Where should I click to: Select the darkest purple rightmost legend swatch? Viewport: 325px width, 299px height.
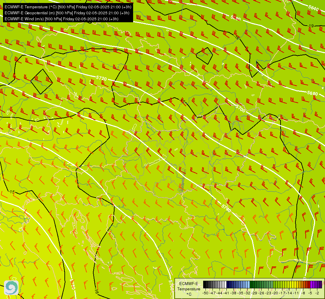point(321,284)
